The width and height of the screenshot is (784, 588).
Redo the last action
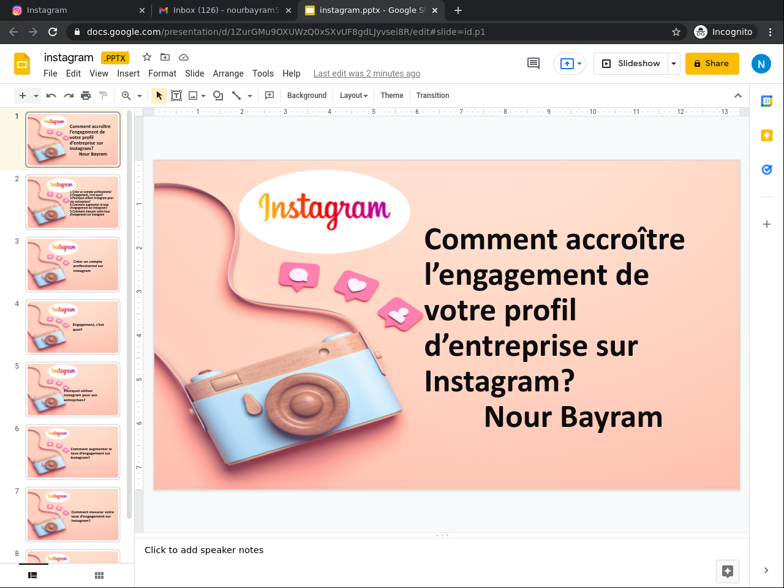[x=69, y=96]
